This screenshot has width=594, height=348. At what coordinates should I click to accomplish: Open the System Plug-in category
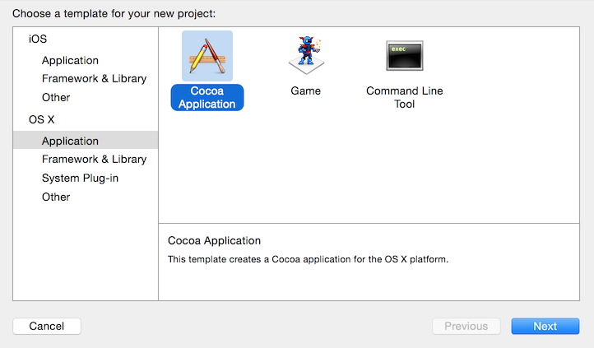pyautogui.click(x=80, y=178)
